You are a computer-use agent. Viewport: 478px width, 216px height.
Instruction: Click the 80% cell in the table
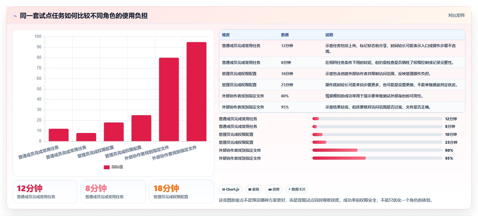[x=285, y=96]
